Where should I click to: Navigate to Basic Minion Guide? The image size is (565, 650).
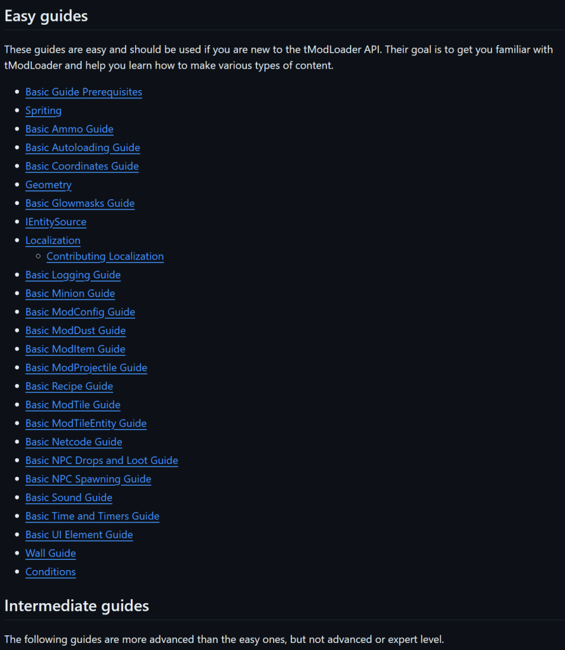tap(70, 293)
